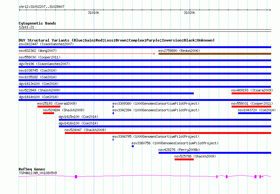This screenshot has width=280, height=194.
Task: Click the esv2422447 (SimonSanchez2007) variant label
Action: click(46, 44)
